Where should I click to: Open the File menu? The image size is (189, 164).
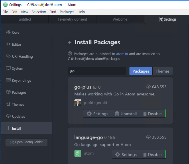(x=5, y=12)
